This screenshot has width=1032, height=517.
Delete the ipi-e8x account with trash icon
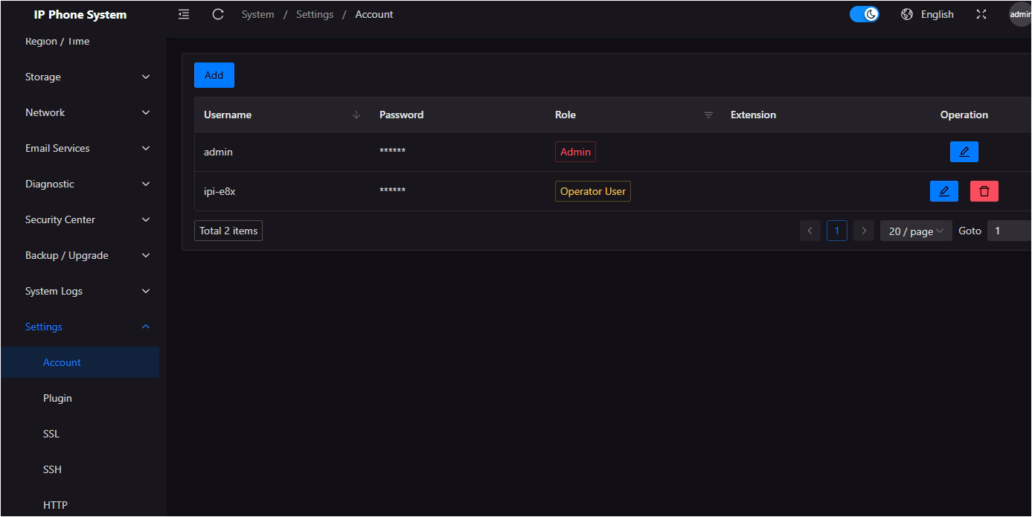[984, 191]
